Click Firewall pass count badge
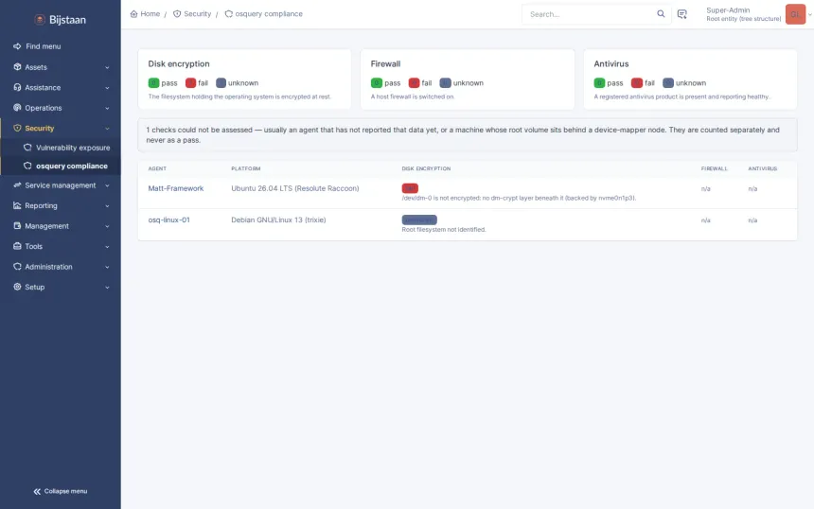Image resolution: width=814 pixels, height=509 pixels. [377, 83]
